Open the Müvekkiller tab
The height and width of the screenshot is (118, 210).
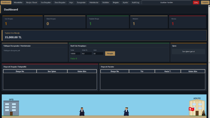tap(18, 2)
